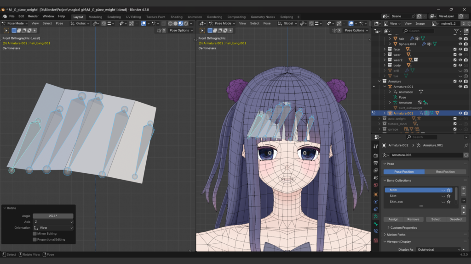The image size is (471, 264).
Task: Open the Tool properties tab icon
Action: pyautogui.click(x=376, y=147)
